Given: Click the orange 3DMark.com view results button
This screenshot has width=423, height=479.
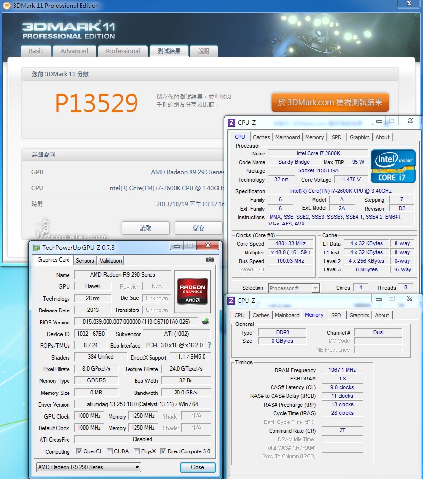Looking at the screenshot, I should 330,102.
